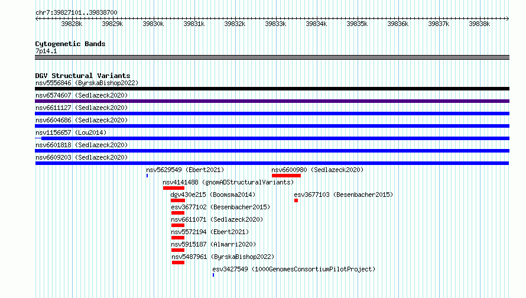Click the blue bar under nsv6601818

point(272,151)
